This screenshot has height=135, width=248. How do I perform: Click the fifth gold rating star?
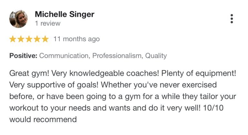(x=46, y=39)
